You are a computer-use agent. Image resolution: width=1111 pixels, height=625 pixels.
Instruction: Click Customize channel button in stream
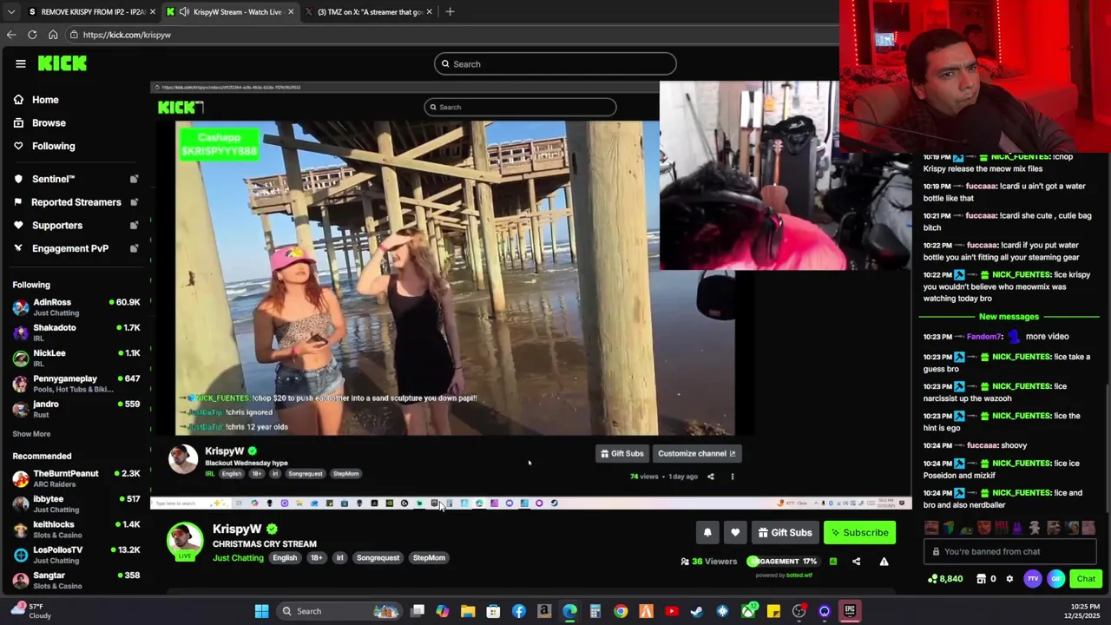tap(696, 454)
